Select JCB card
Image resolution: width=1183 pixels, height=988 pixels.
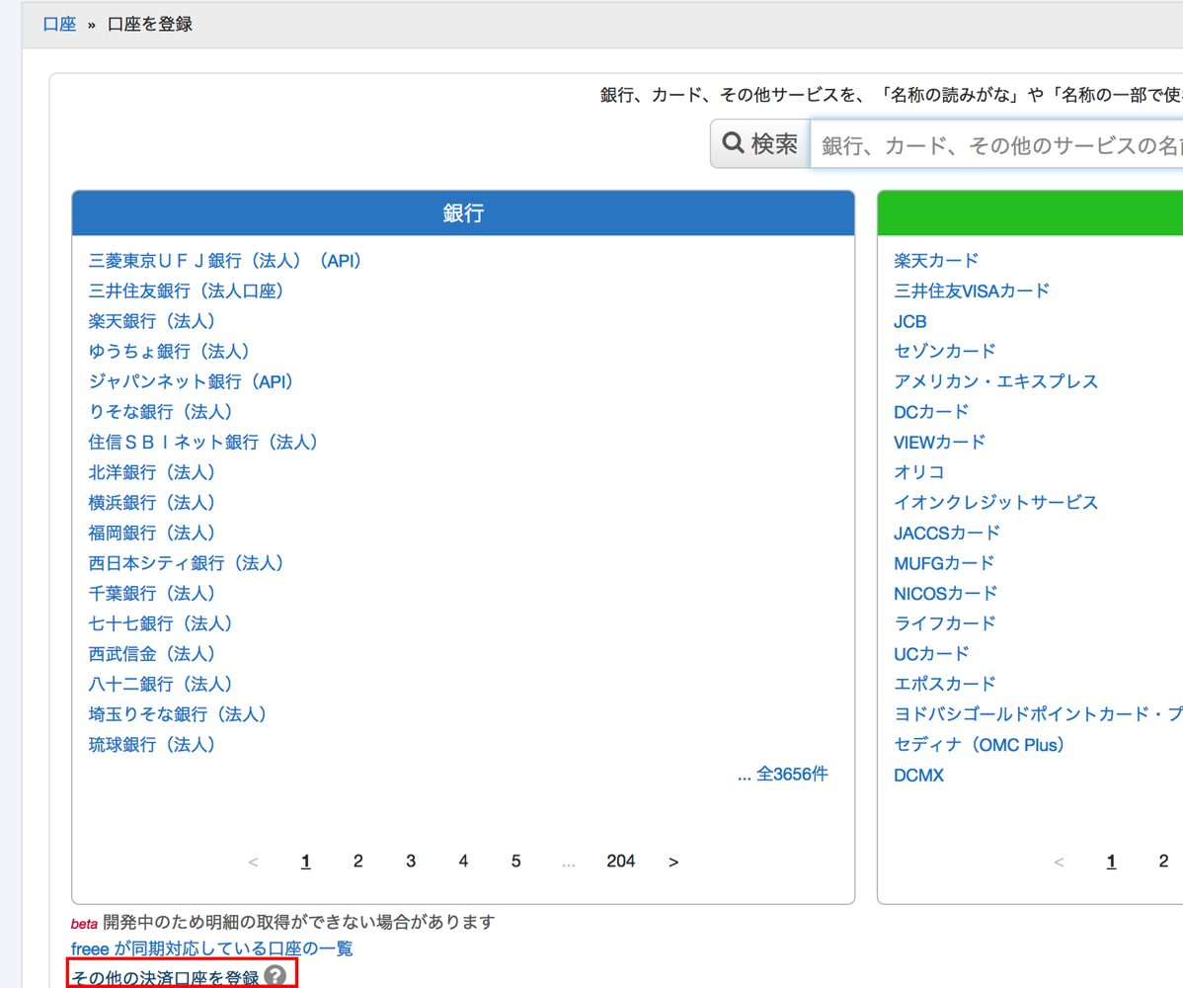909,321
